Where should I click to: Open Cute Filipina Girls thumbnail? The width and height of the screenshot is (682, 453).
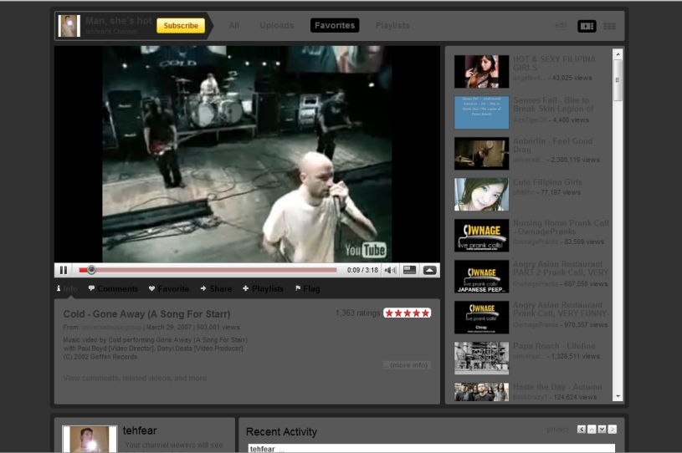coord(481,194)
